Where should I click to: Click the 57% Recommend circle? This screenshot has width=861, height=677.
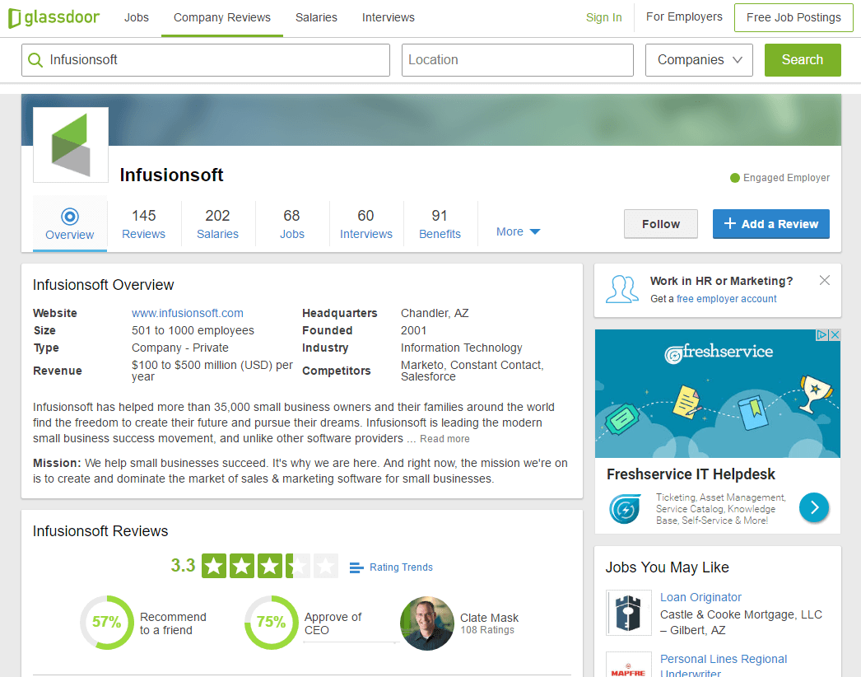point(107,623)
